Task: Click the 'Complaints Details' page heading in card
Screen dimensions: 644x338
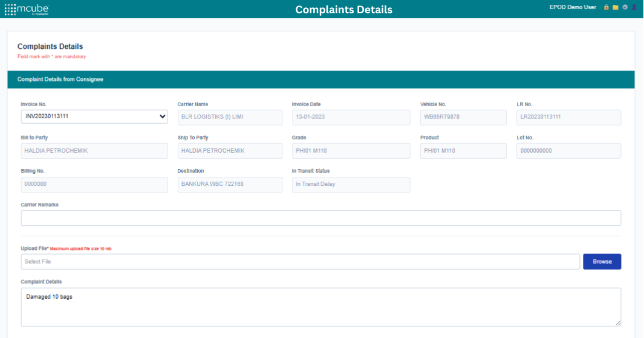Action: click(50, 46)
